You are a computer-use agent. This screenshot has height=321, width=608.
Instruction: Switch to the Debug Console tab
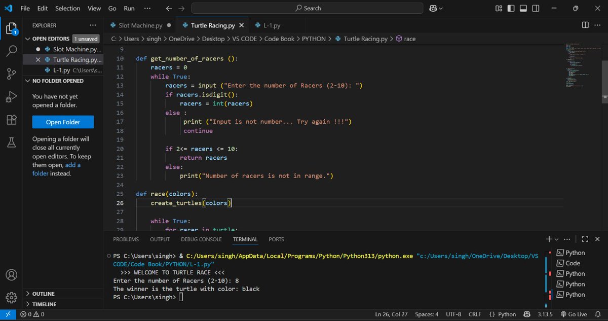coord(201,239)
